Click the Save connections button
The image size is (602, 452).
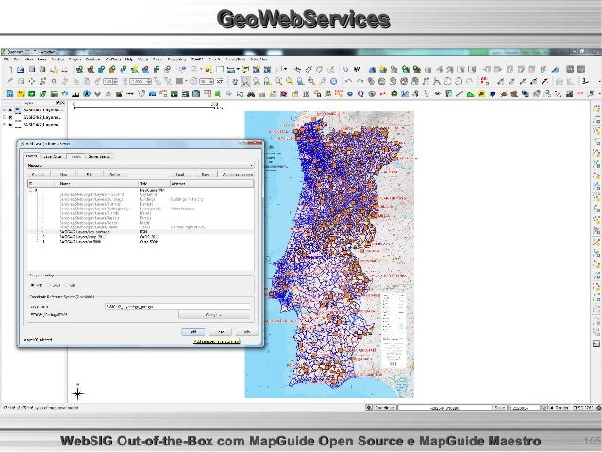pos(206,175)
